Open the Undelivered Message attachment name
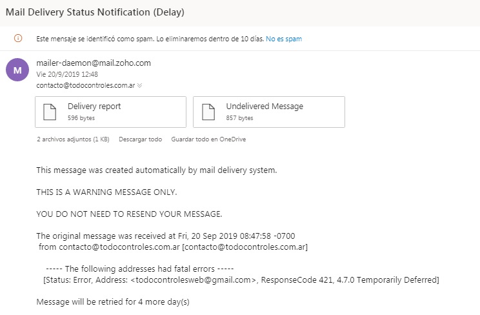This screenshot has width=480, height=315. coord(265,107)
